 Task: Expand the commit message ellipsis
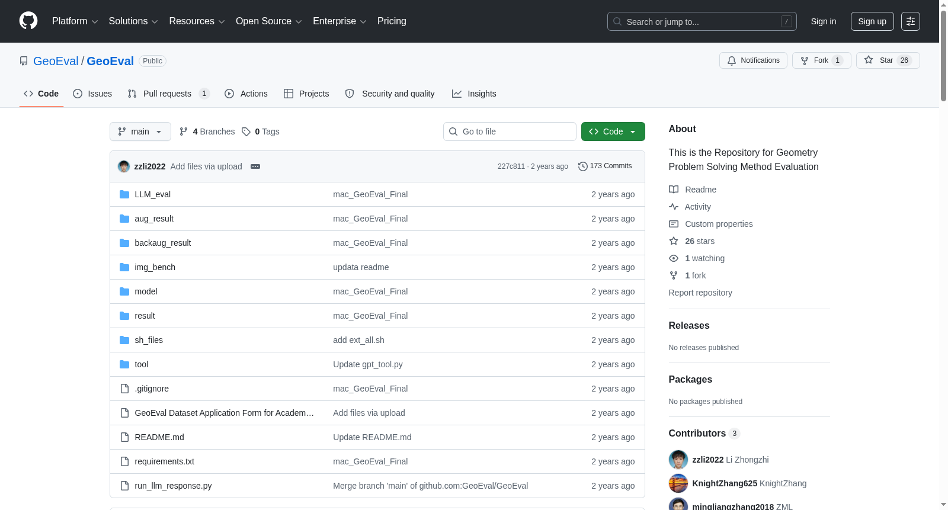(x=255, y=166)
